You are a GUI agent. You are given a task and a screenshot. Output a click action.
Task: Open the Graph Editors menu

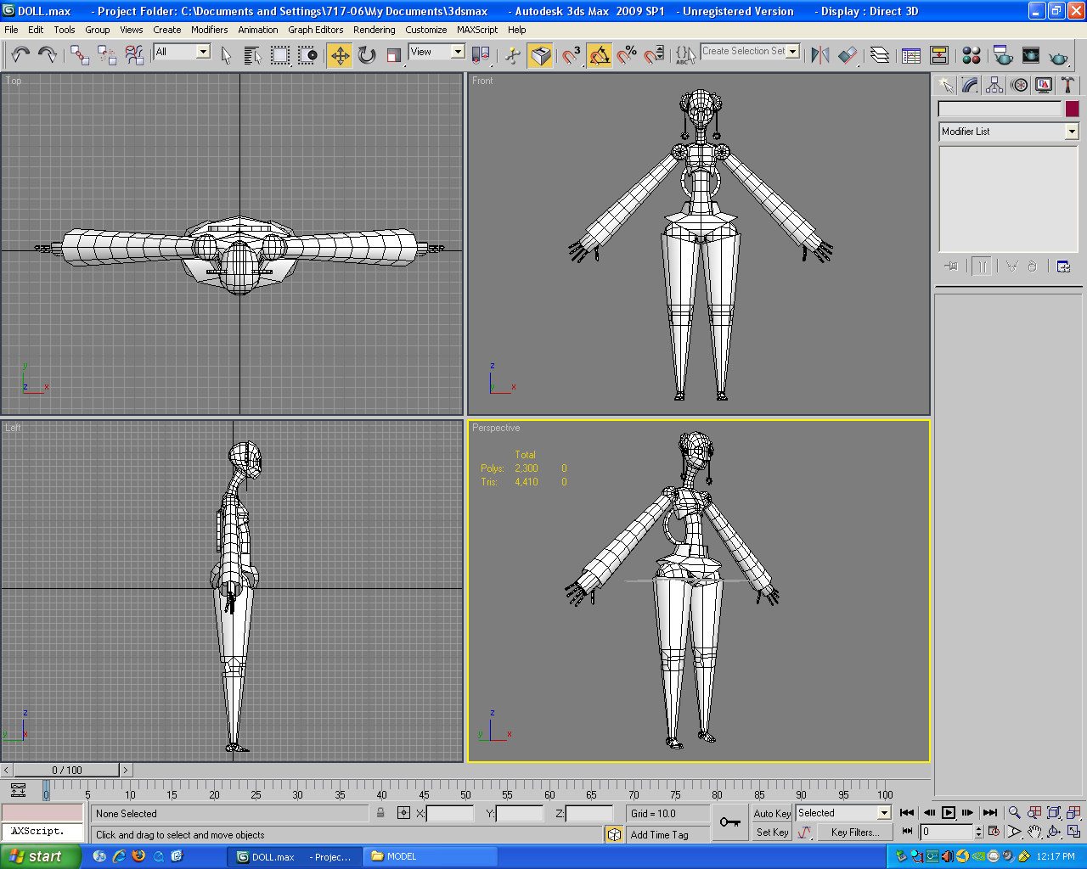click(316, 30)
